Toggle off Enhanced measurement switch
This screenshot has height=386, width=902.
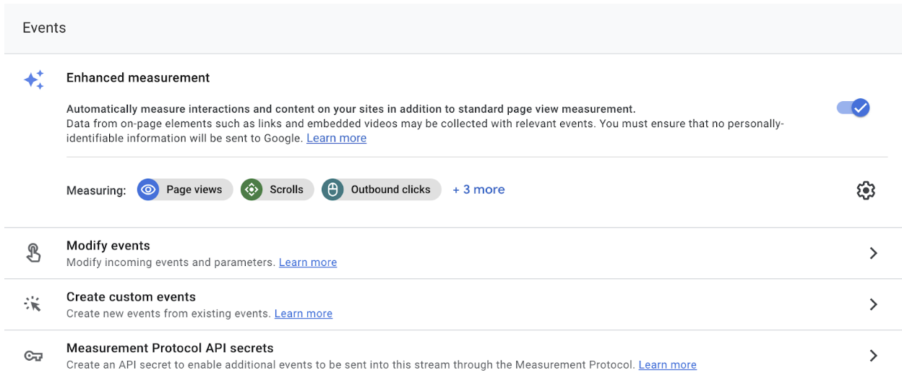tap(853, 108)
